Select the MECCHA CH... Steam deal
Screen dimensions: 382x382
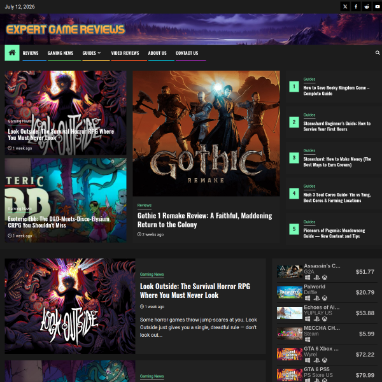327,334
